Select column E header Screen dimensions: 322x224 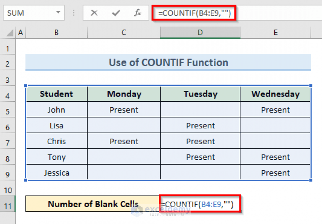[275, 32]
